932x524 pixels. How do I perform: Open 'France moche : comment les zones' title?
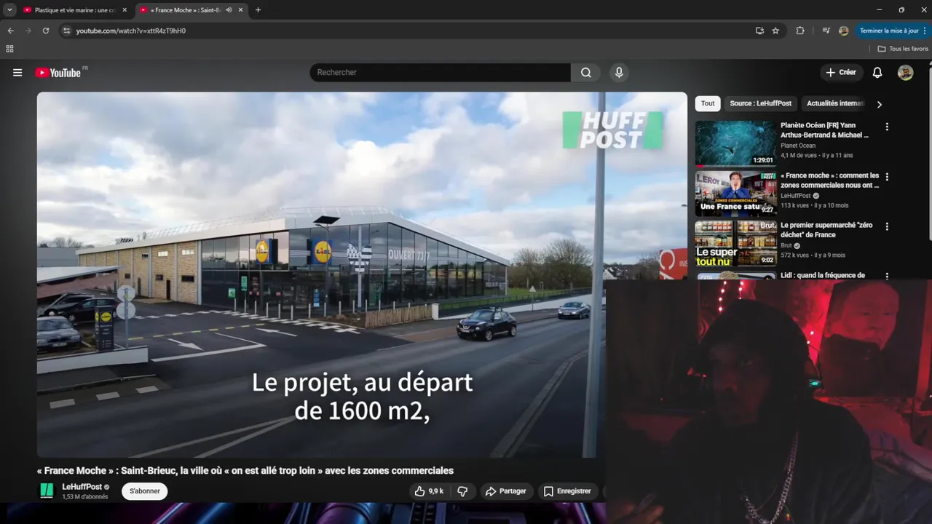pos(830,180)
